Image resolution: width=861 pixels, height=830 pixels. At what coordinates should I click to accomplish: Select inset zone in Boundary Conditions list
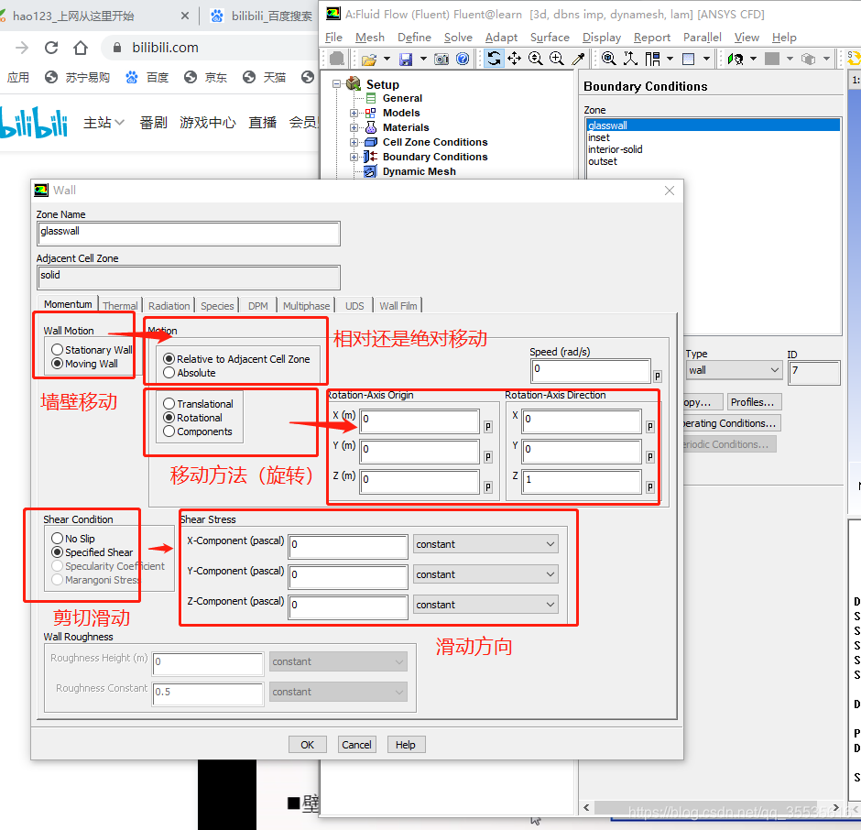[713, 137]
